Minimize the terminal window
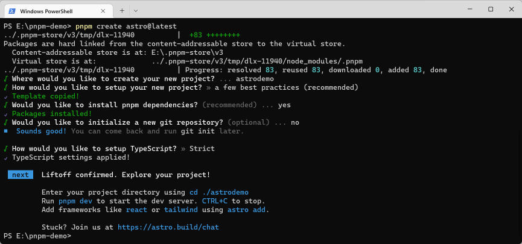 coord(469,9)
